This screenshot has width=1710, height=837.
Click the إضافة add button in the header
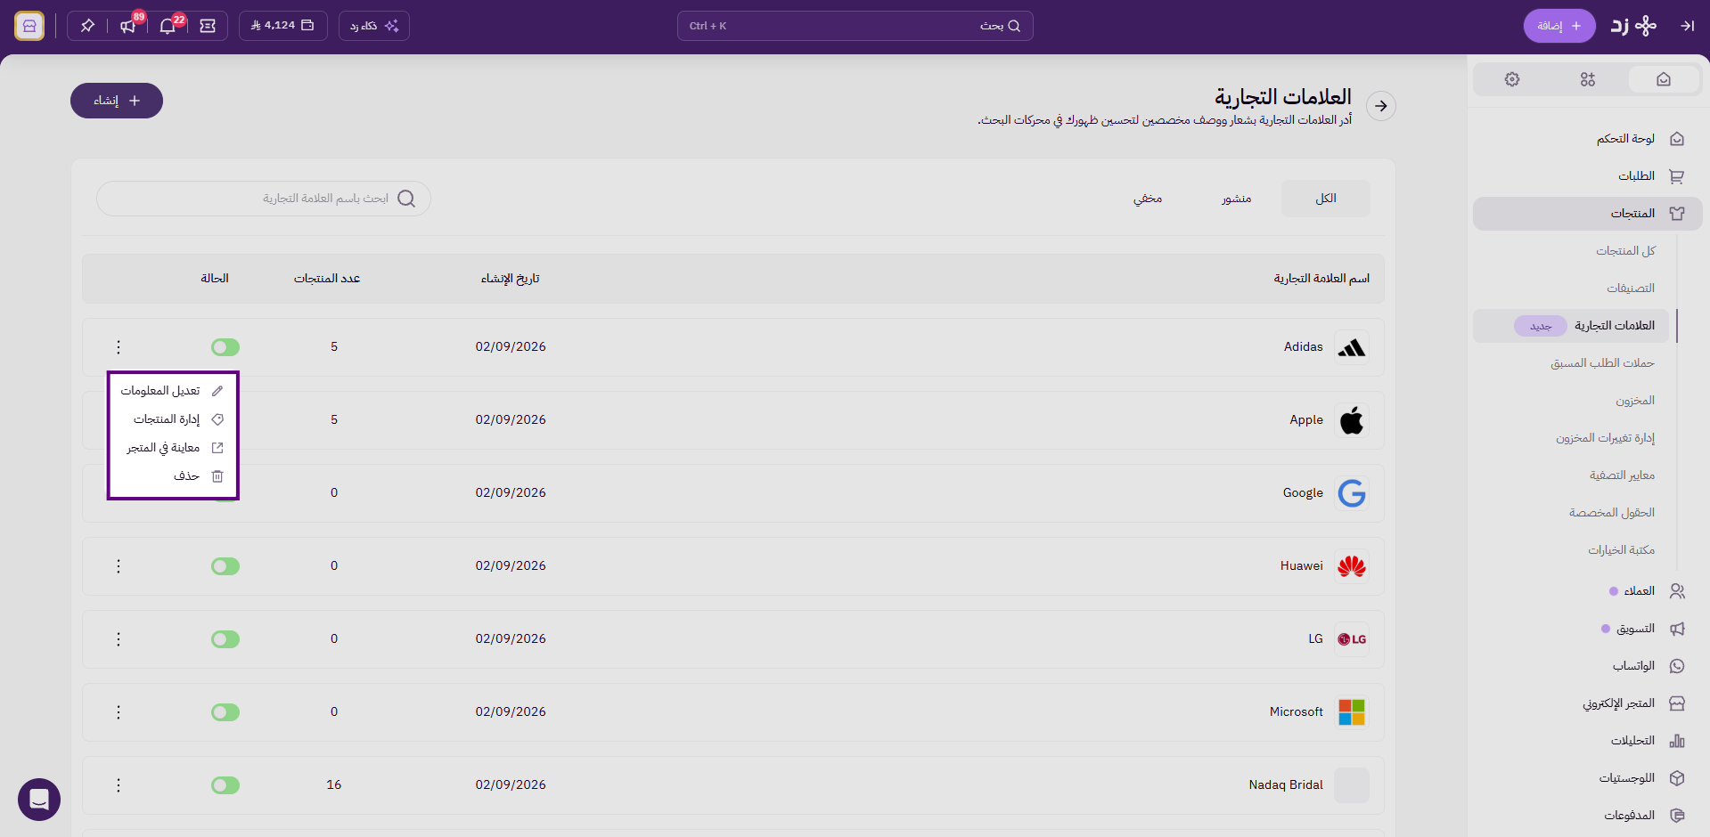tap(1559, 26)
